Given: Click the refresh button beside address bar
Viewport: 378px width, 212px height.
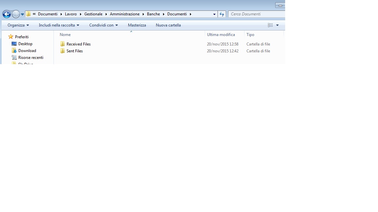Looking at the screenshot, I should tap(222, 14).
